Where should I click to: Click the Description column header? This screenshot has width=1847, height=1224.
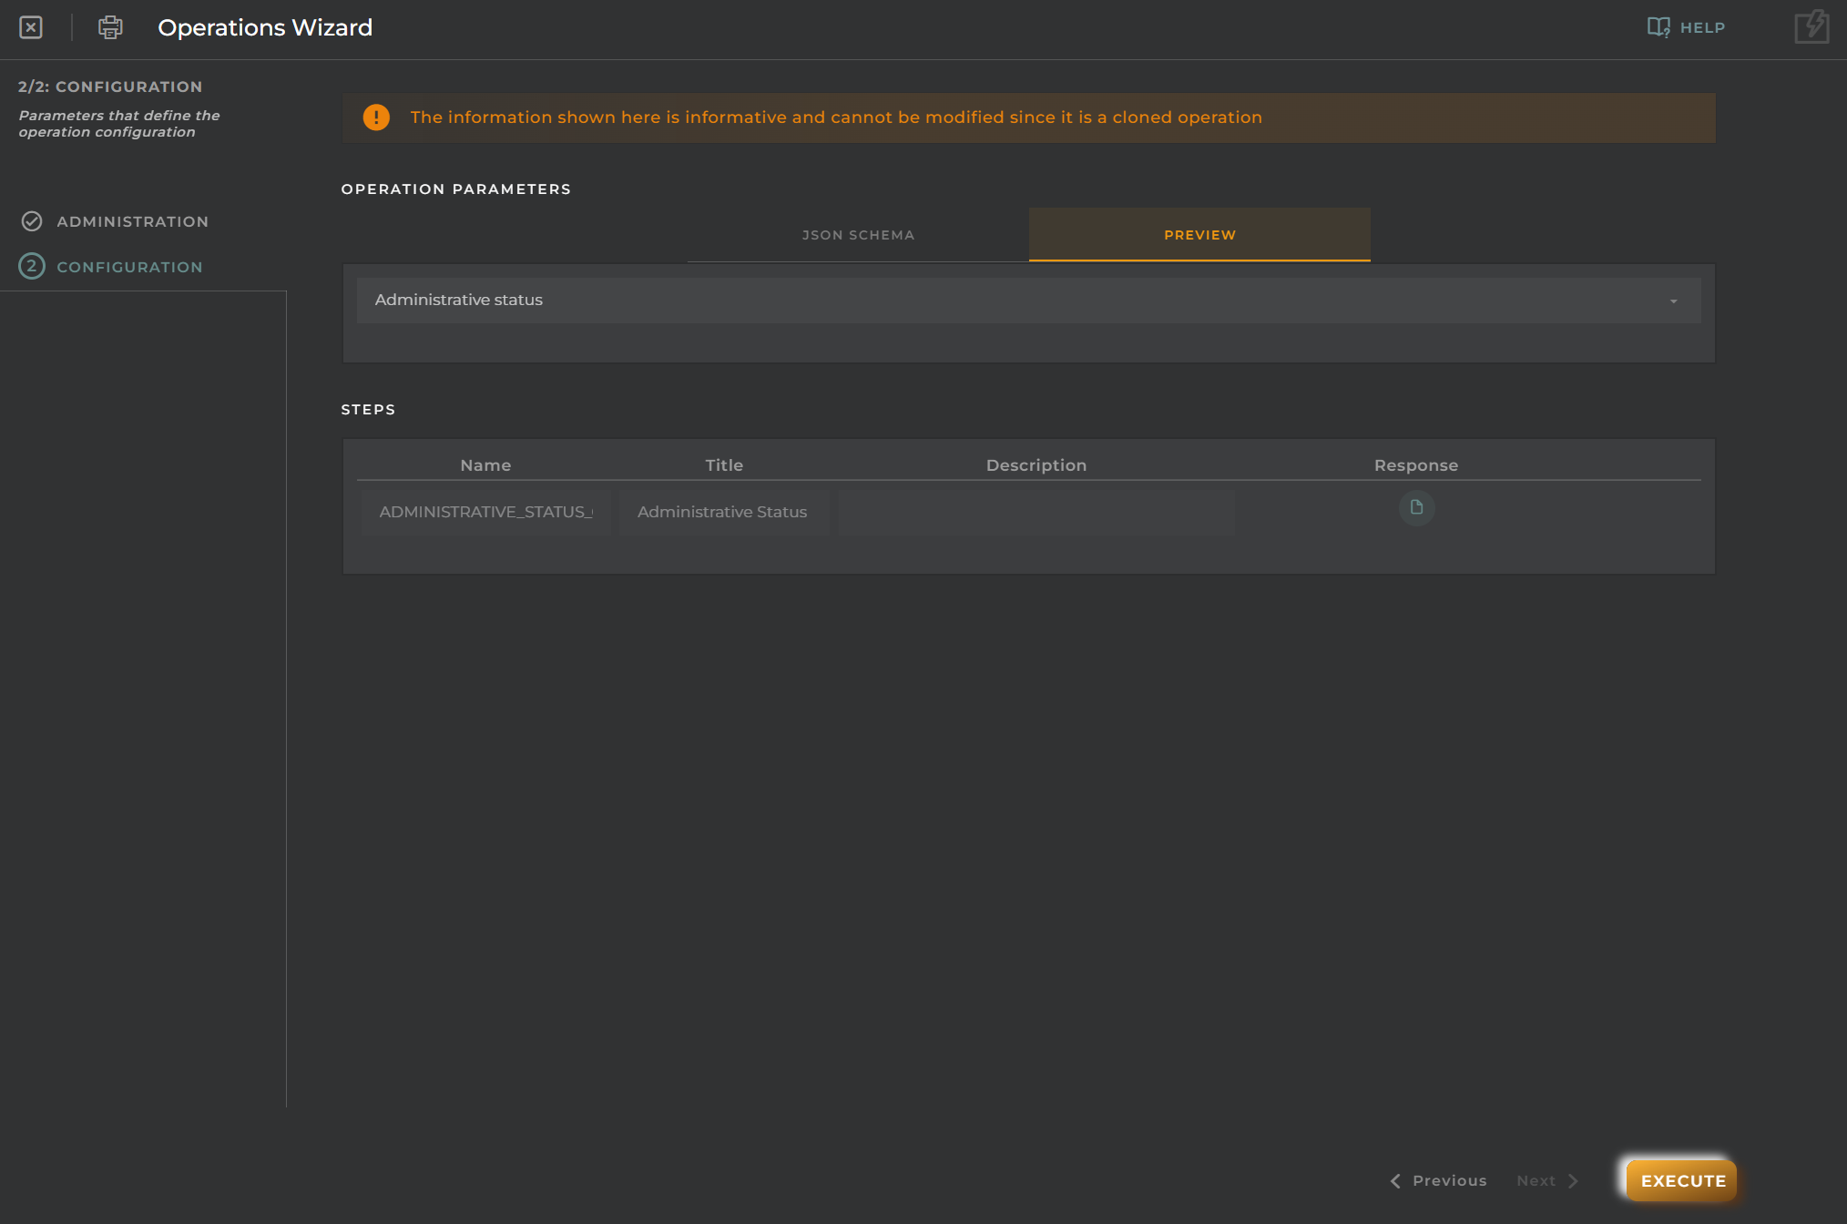(1036, 465)
